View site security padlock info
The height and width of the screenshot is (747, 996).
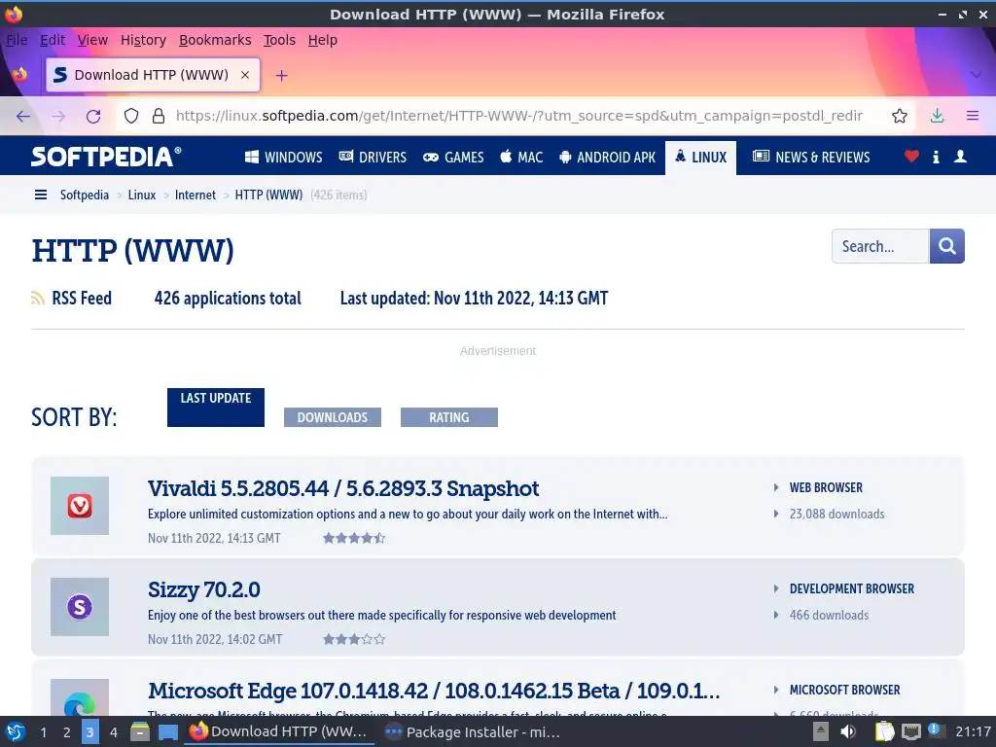[159, 117]
